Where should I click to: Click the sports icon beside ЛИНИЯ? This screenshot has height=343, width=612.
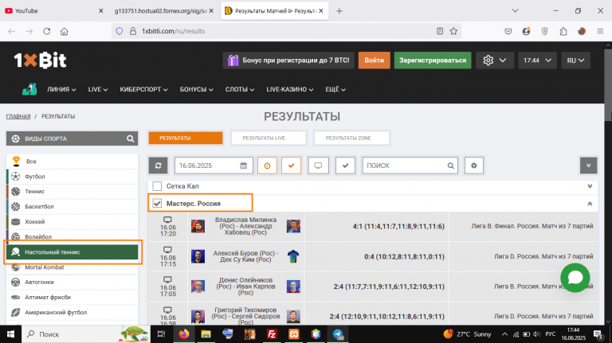(x=29, y=89)
